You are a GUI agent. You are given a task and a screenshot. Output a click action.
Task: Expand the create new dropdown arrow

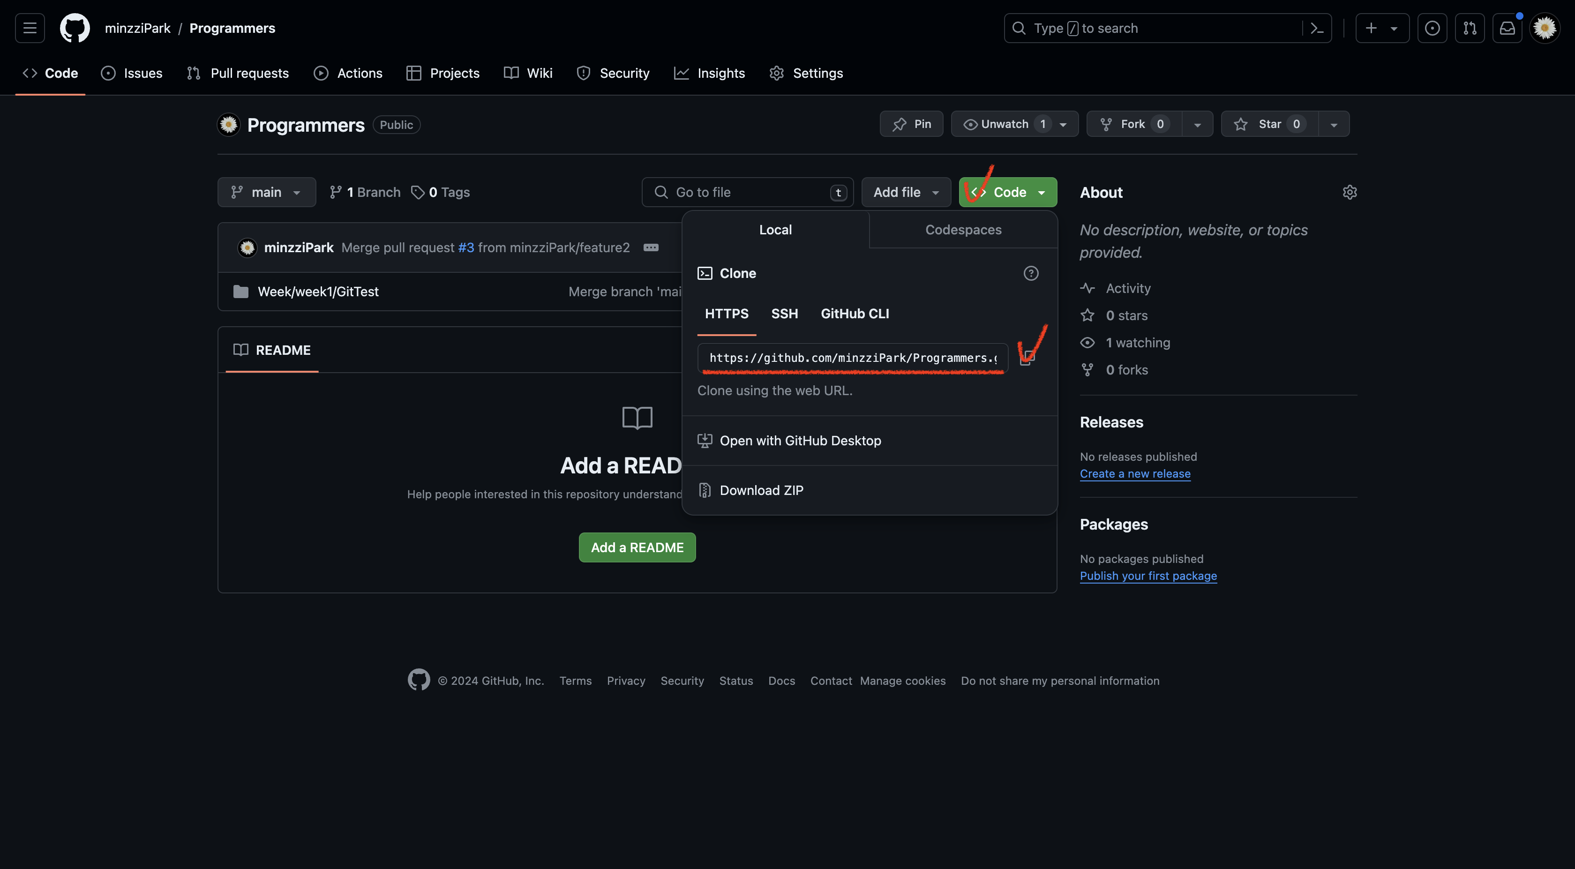click(x=1394, y=28)
